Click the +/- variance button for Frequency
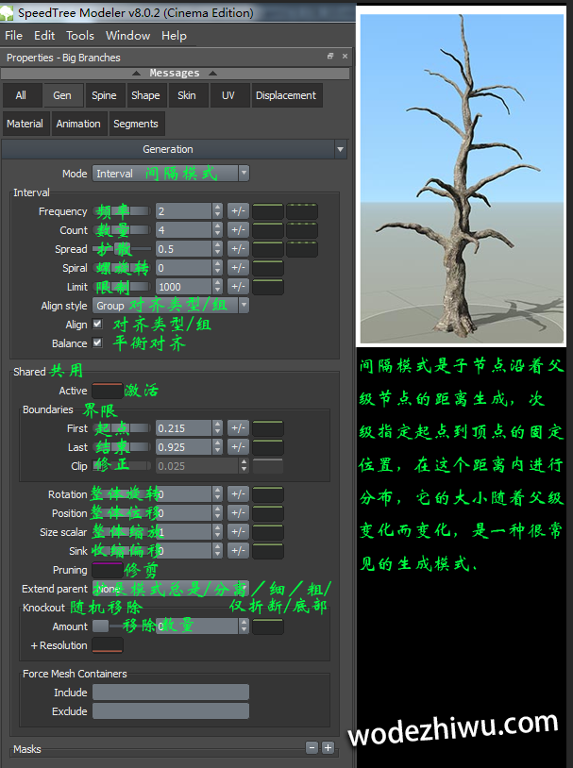The image size is (573, 768). pos(238,211)
